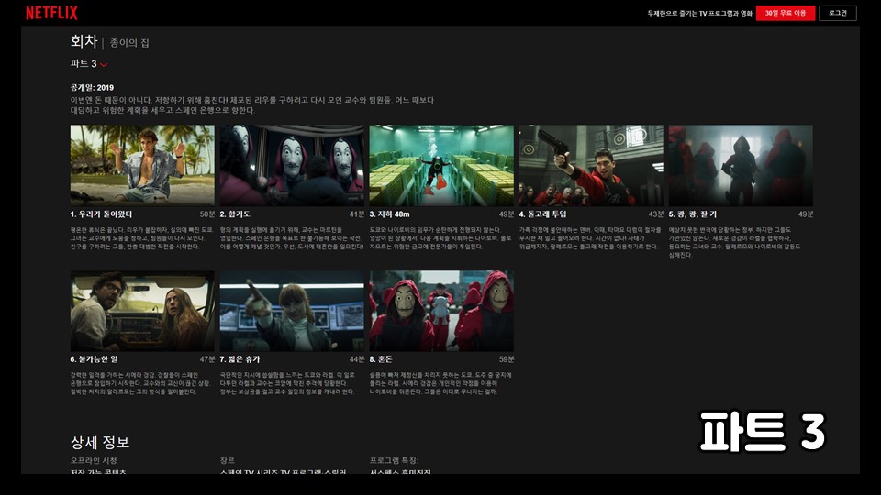
Task: Click episode title 2. 합기도
Action: [x=235, y=214]
